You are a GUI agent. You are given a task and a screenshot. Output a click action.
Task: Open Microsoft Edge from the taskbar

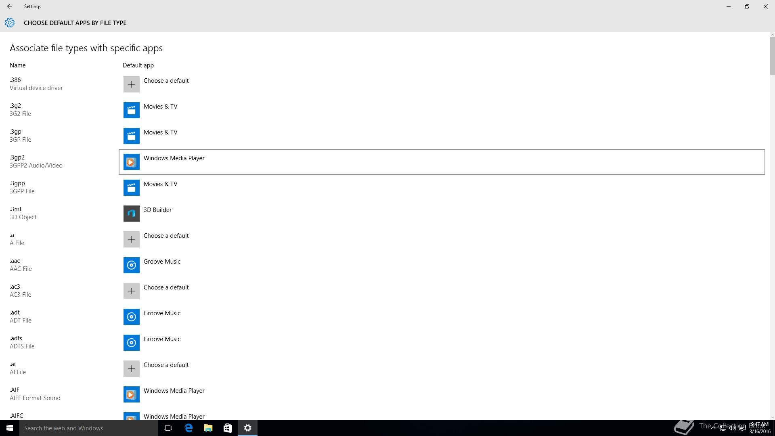pyautogui.click(x=188, y=428)
